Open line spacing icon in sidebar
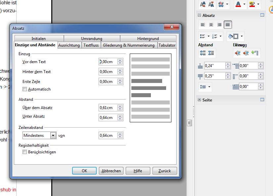The height and width of the screenshot is (196, 273). 203,87
